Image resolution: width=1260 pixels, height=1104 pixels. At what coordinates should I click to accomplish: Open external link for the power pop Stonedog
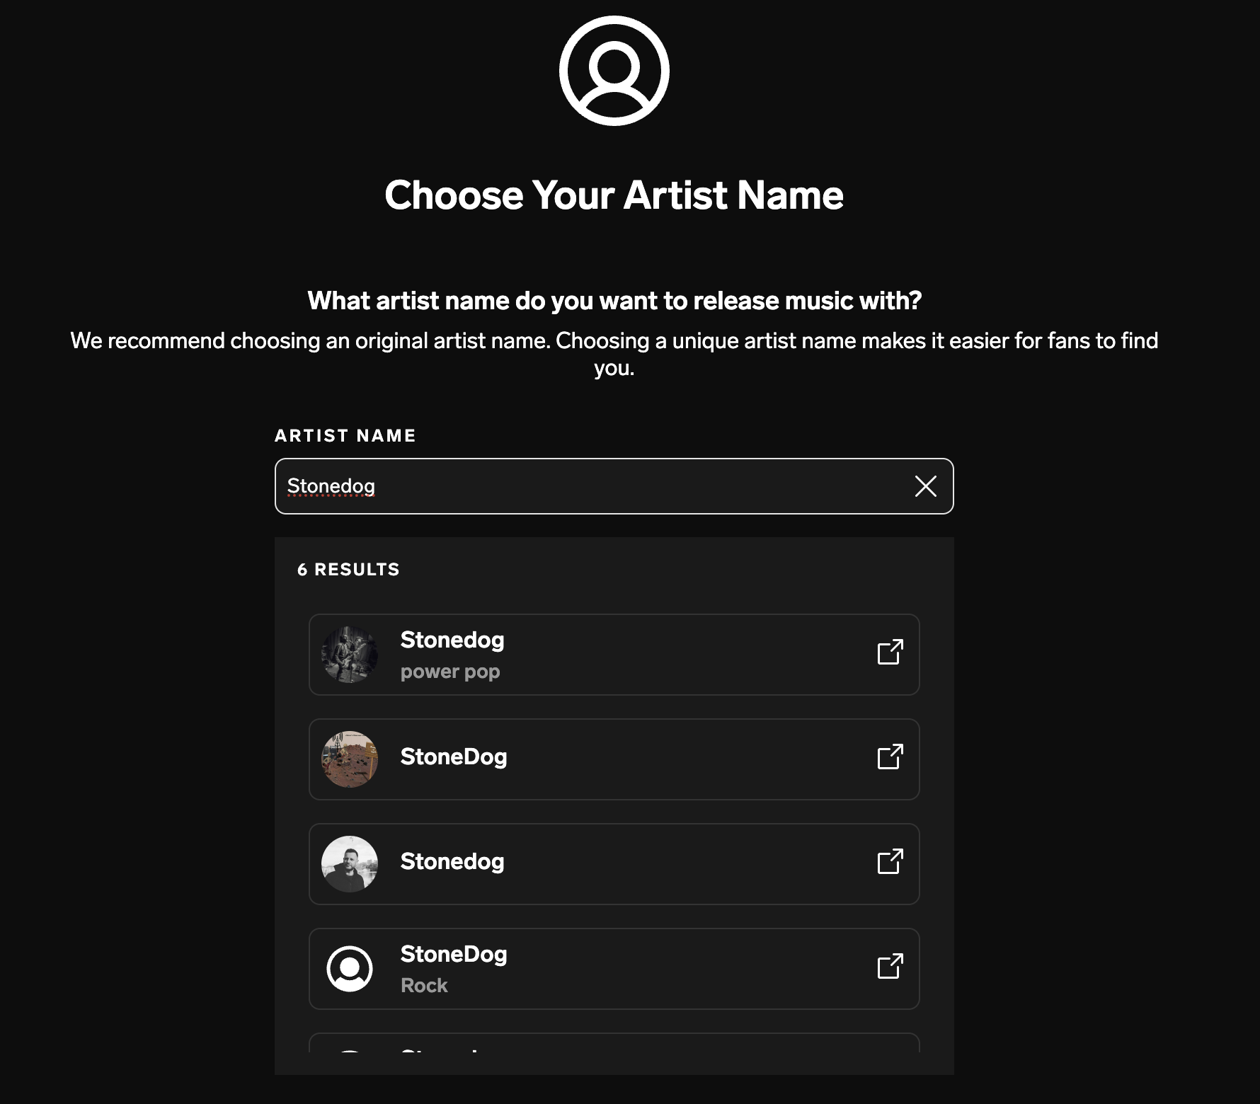click(x=890, y=652)
